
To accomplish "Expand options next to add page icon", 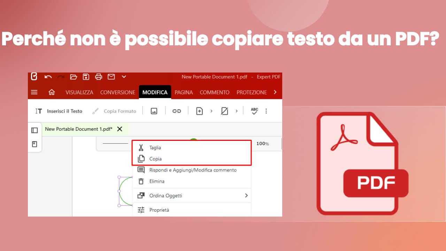I will pyautogui.click(x=211, y=111).
